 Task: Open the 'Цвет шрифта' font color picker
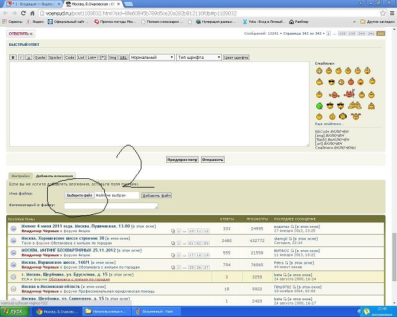click(x=236, y=57)
